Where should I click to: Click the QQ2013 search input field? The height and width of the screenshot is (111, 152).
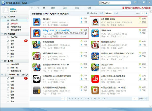[x=115, y=3]
